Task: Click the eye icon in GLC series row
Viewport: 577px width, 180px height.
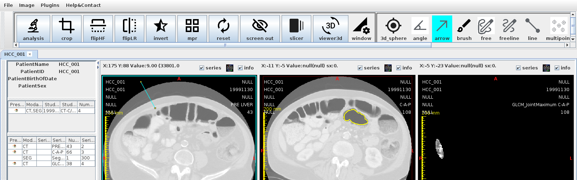Action: 14,164
